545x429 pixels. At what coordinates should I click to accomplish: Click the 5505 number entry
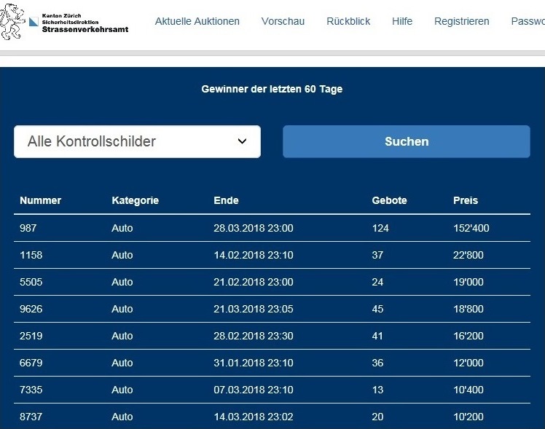[31, 282]
